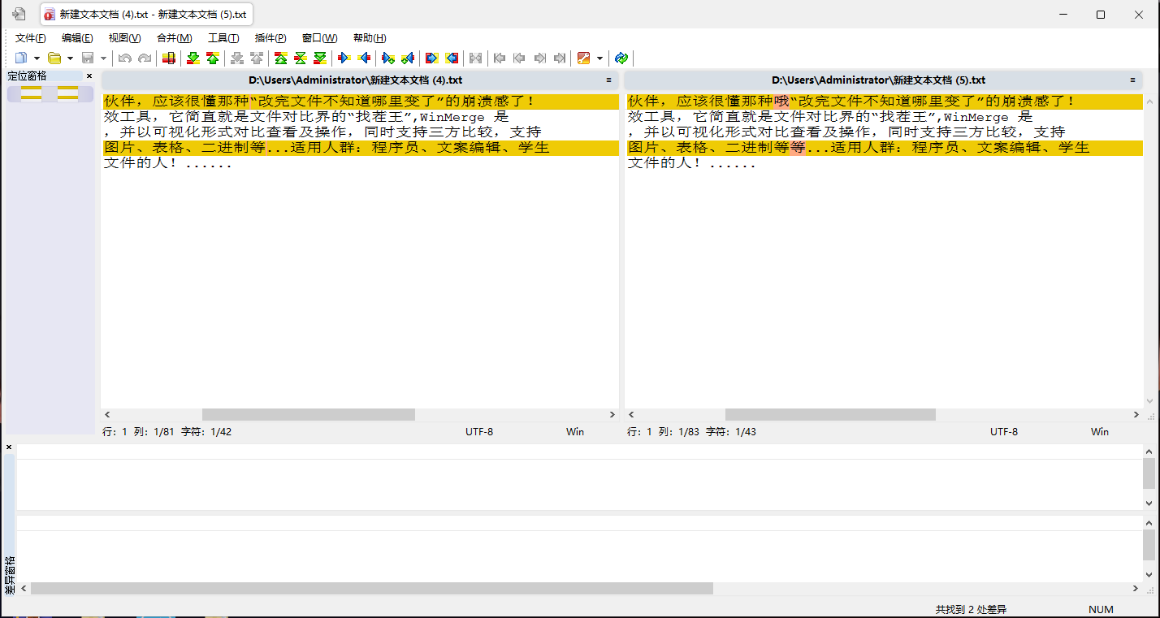Click the Redo arrow icon
The height and width of the screenshot is (618, 1160).
tap(145, 58)
